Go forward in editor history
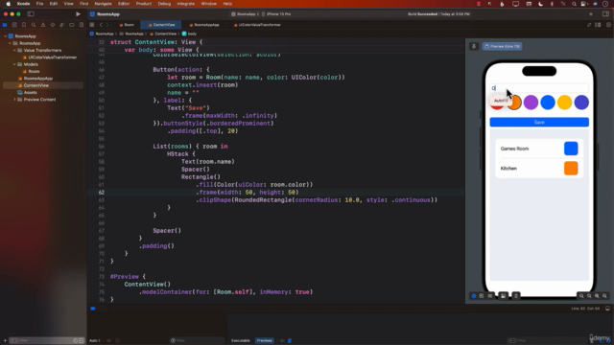 point(107,25)
